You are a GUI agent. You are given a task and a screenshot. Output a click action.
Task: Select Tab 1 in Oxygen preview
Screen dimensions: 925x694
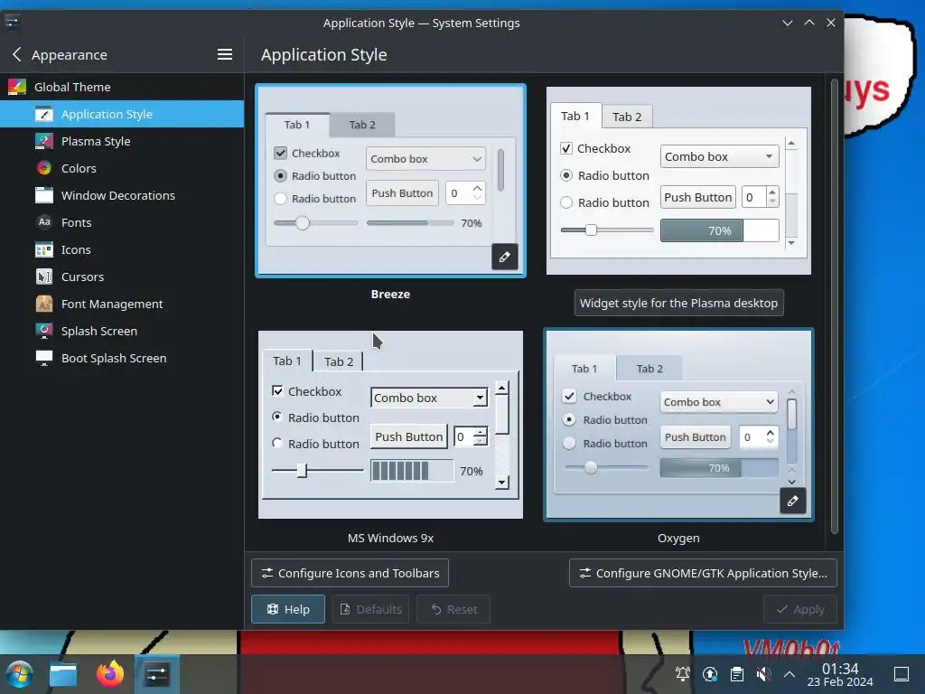[x=584, y=369]
